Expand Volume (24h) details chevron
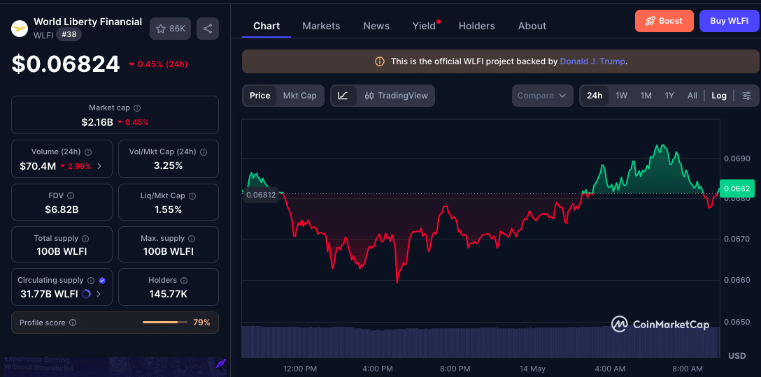This screenshot has width=761, height=377. point(99,166)
